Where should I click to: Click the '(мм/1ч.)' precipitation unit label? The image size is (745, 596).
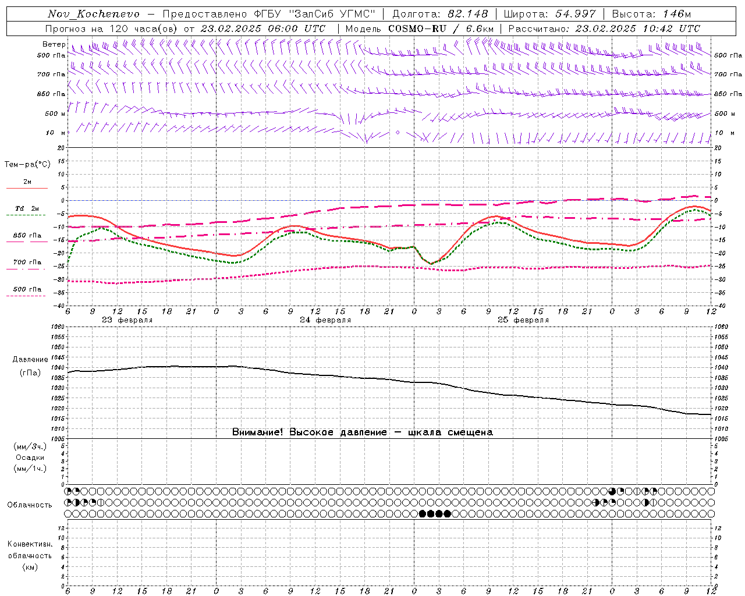pos(30,469)
